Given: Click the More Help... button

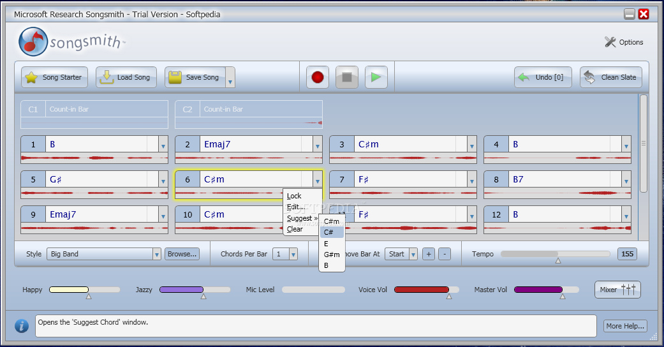Looking at the screenshot, I should coord(625,326).
